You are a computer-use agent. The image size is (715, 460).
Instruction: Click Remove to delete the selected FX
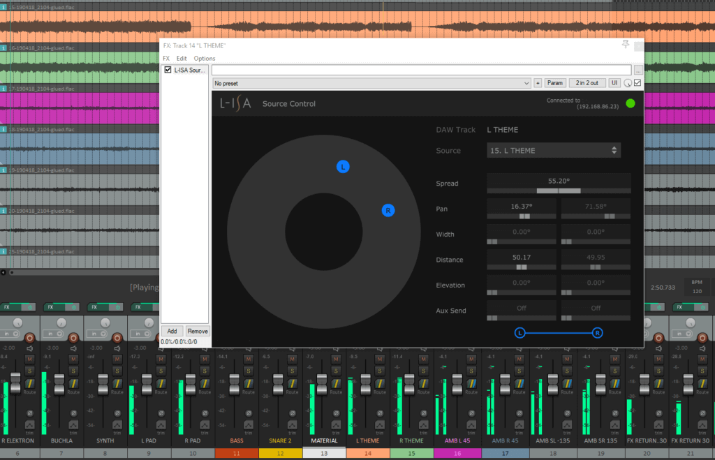pos(198,331)
